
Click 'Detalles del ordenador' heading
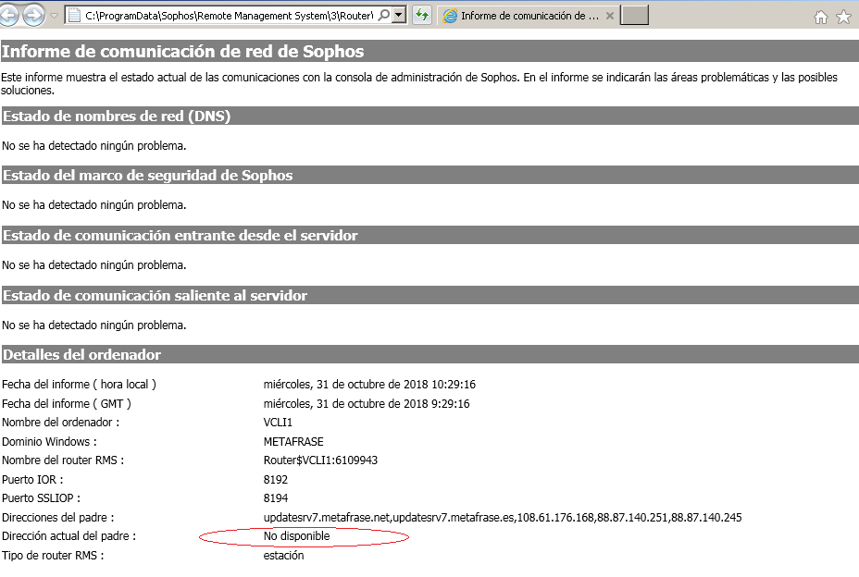[x=81, y=355]
